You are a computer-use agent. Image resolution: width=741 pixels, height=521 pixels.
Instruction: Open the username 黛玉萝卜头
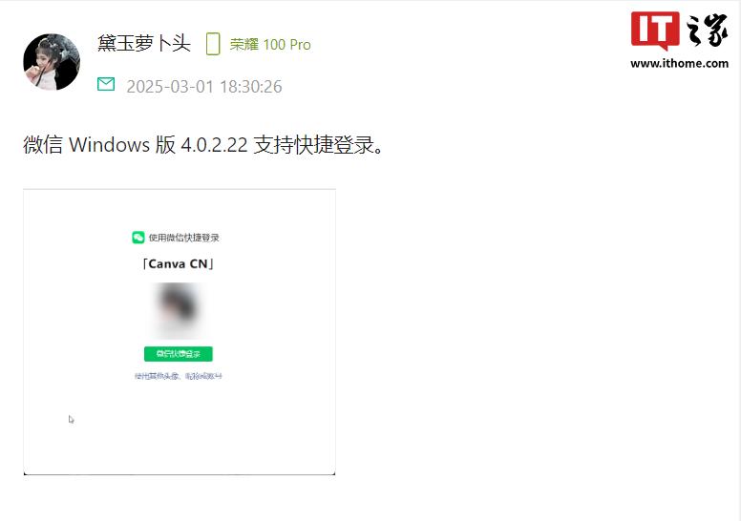(x=144, y=44)
